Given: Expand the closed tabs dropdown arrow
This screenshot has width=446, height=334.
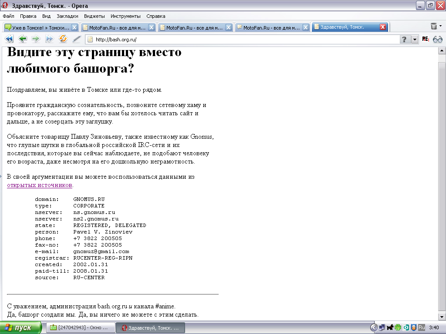Looking at the screenshot, I should 441,26.
